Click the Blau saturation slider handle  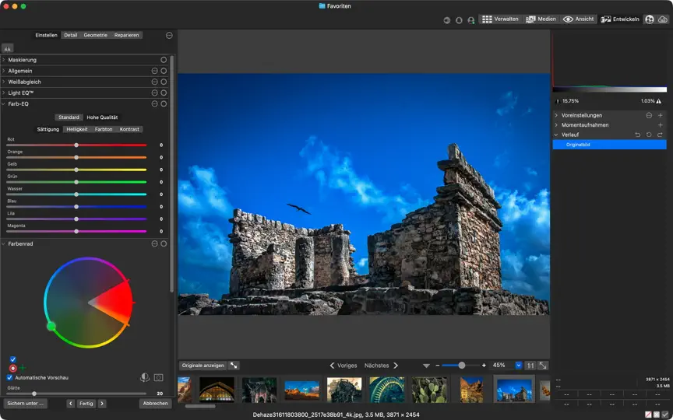tap(76, 207)
